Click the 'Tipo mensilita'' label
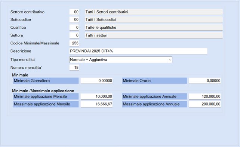The image size is (240, 147). click(x=23, y=60)
